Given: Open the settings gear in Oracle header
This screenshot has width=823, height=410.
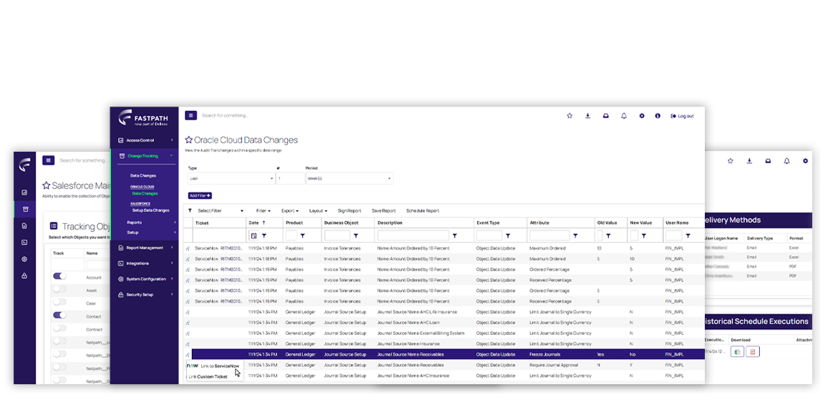Looking at the screenshot, I should pos(641,116).
